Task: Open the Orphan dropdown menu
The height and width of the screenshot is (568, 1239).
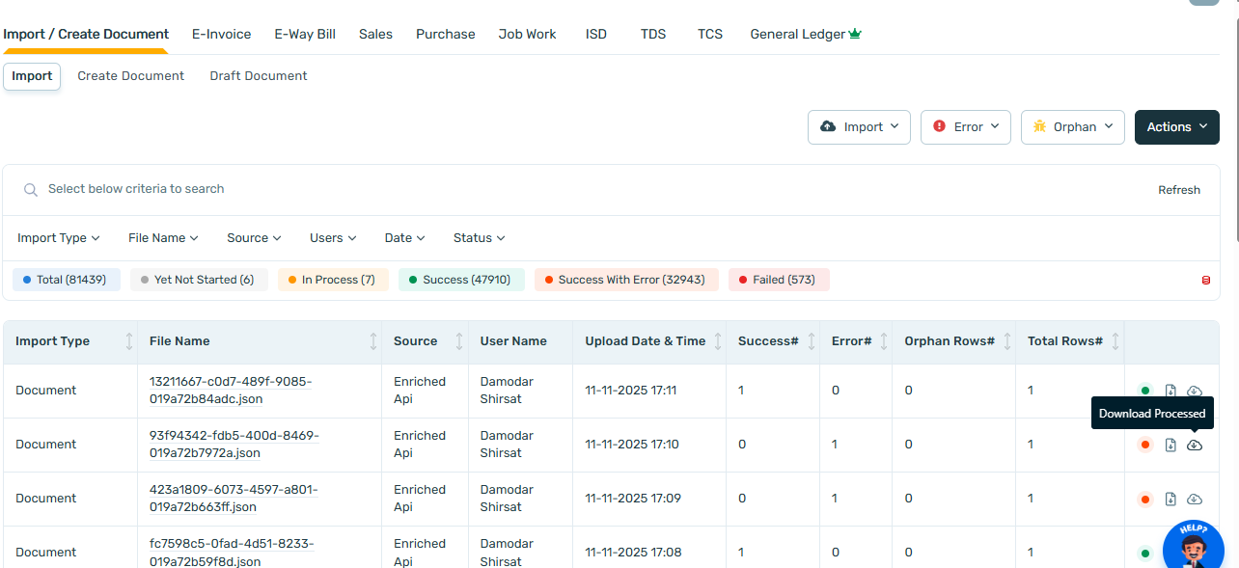Action: coord(1072,127)
